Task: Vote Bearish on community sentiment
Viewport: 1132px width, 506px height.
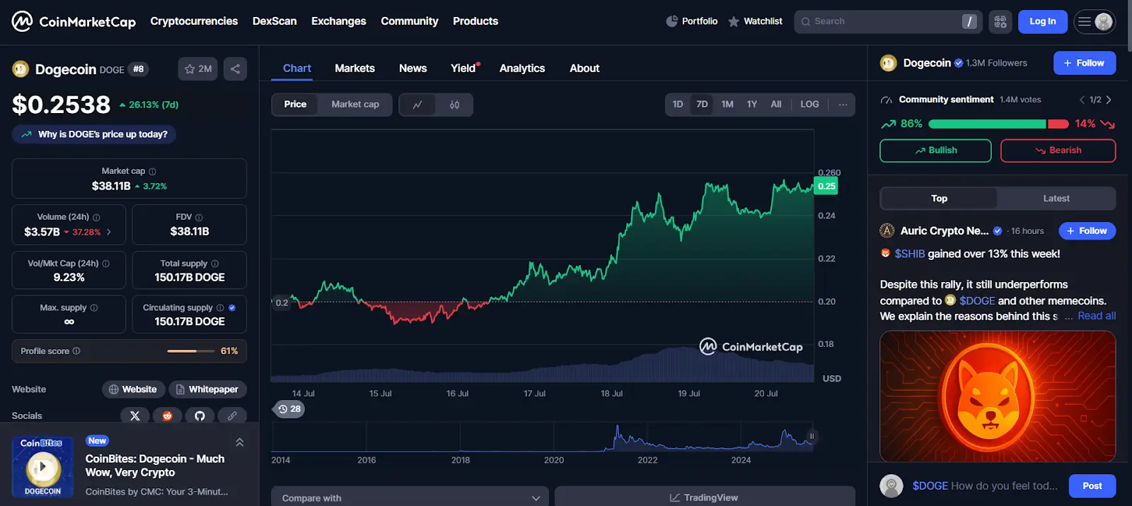Action: point(1058,151)
